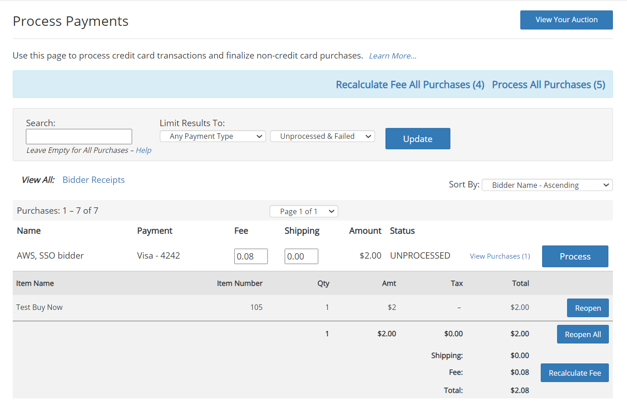Click the Recalculate Fee button

[575, 373]
